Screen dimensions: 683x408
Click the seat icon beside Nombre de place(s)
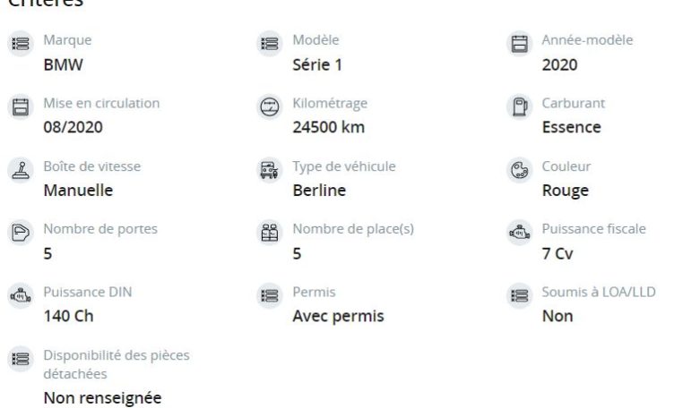click(x=268, y=233)
